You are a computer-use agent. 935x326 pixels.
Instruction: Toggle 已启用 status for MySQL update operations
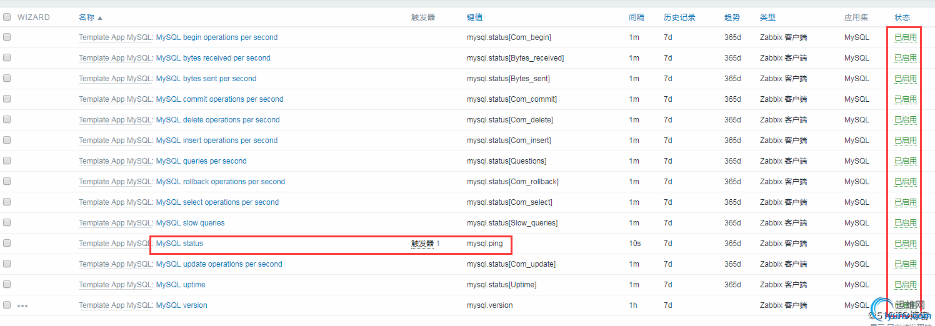905,264
